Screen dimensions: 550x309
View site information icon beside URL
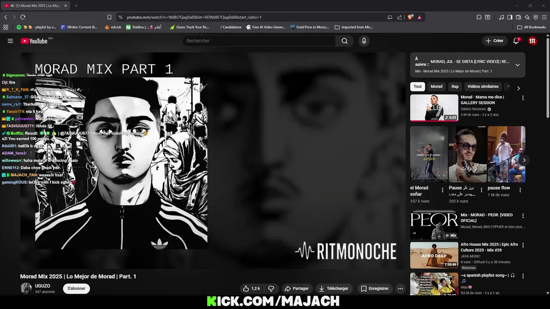121,17
